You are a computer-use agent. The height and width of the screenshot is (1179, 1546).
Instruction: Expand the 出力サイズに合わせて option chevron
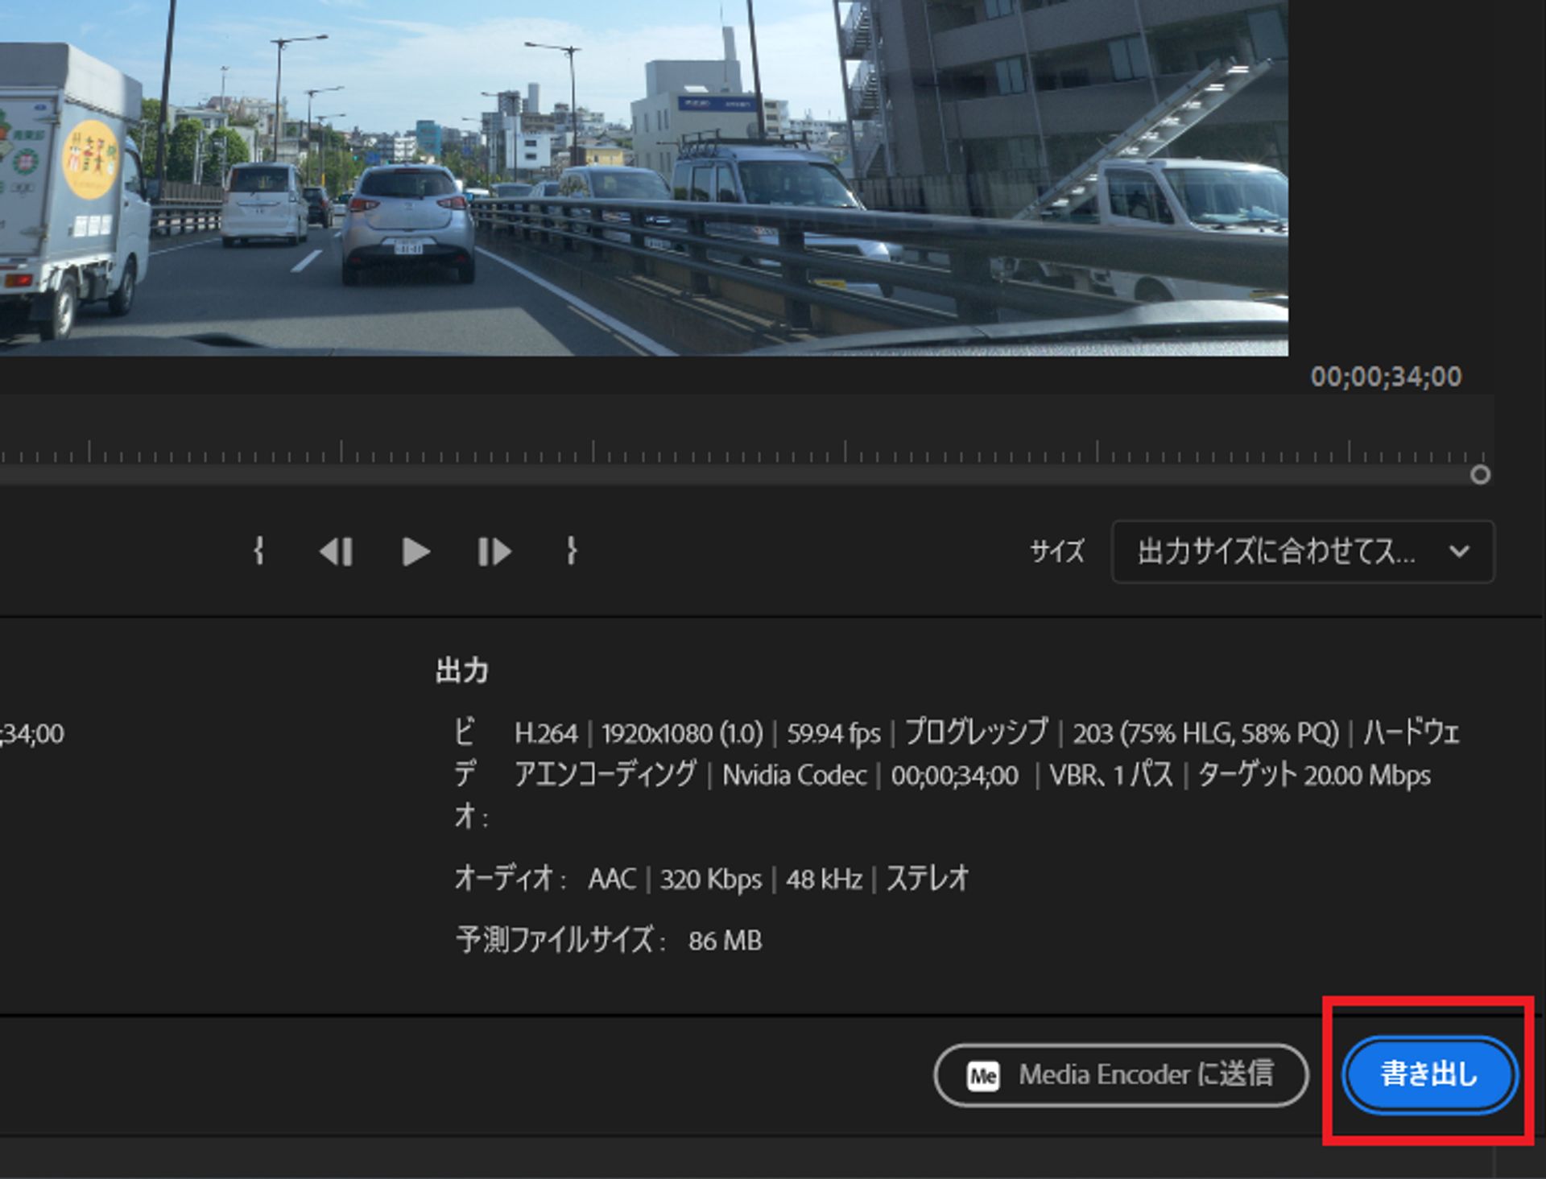pos(1460,552)
